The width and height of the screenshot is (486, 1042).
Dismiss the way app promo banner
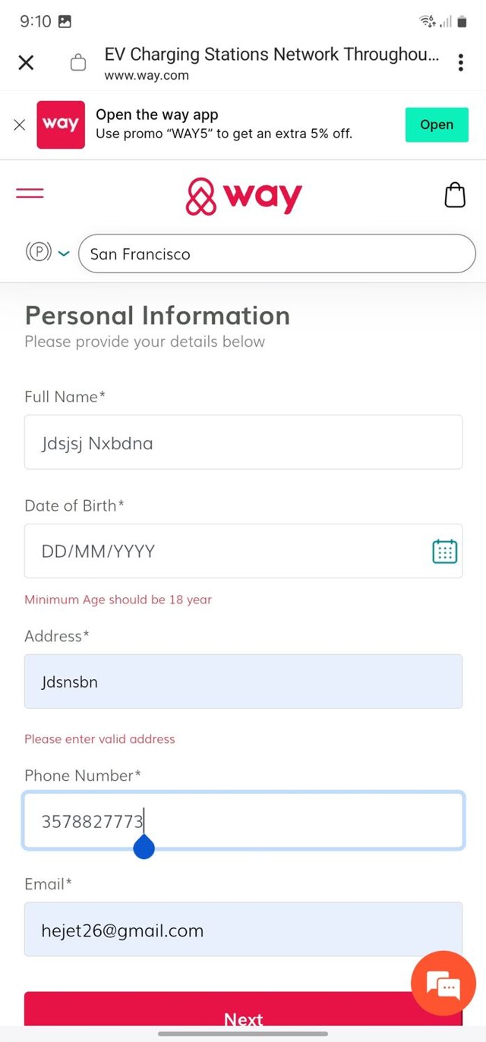(x=20, y=125)
